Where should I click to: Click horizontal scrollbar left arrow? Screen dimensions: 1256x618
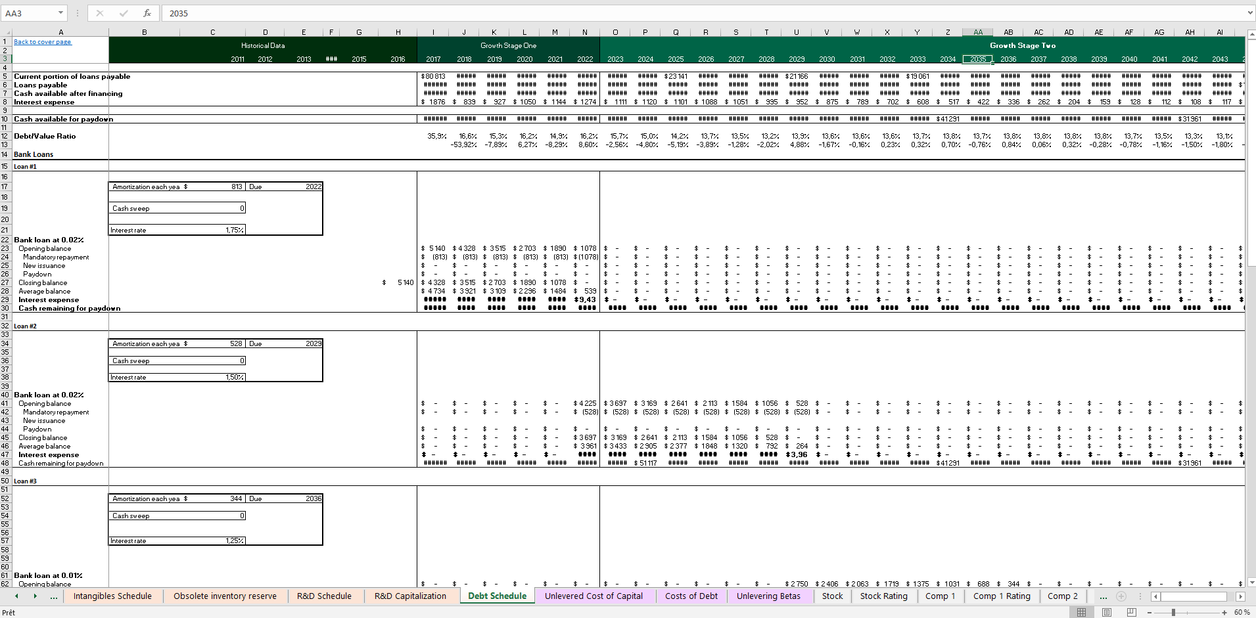[1155, 596]
